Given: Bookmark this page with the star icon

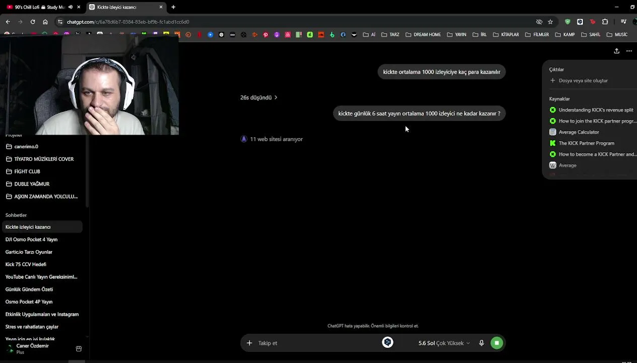Looking at the screenshot, I should 550,22.
